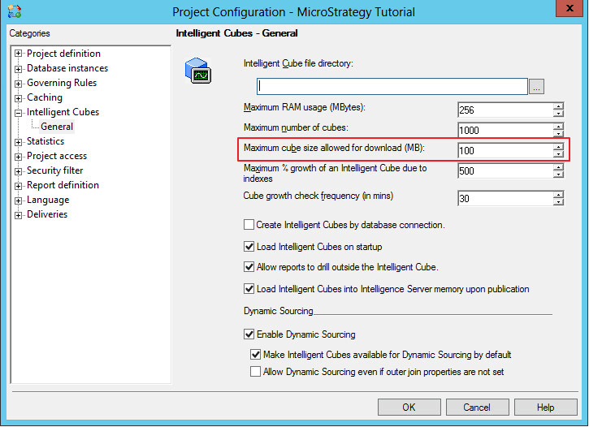Close the Project Configuration dialog
This screenshot has width=589, height=427.
click(570, 8)
